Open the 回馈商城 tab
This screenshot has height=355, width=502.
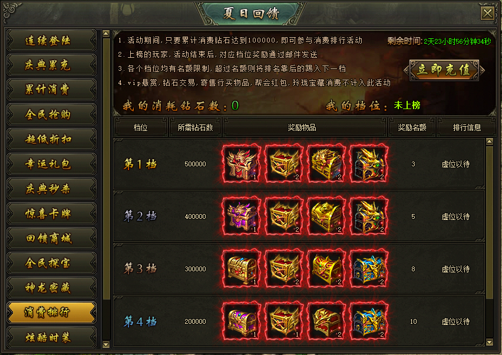tap(51, 238)
